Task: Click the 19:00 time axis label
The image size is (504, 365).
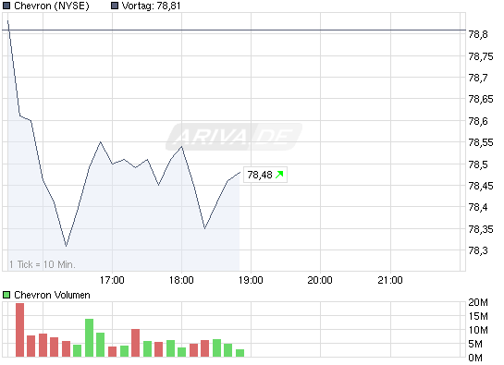Action: 251,280
